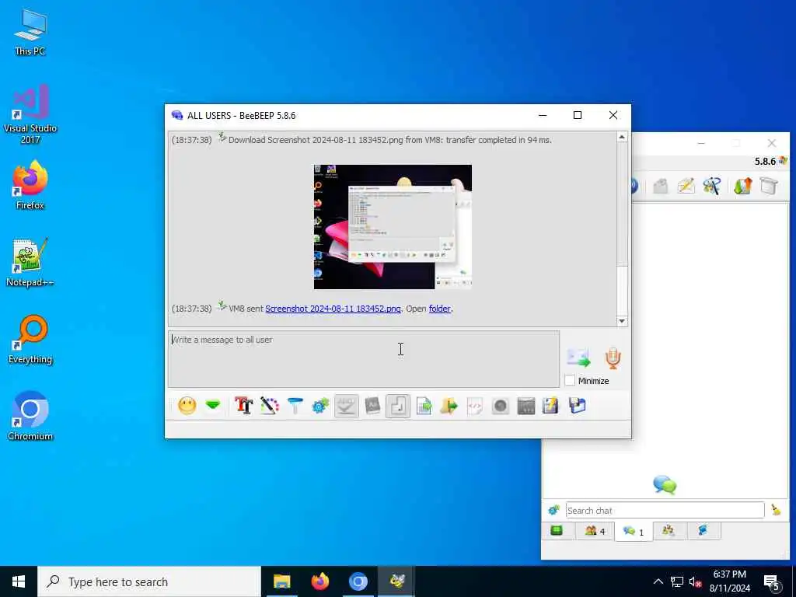Screen dimensions: 796x597
Task: Click the up and down arrows transfer icon
Action: point(742,186)
